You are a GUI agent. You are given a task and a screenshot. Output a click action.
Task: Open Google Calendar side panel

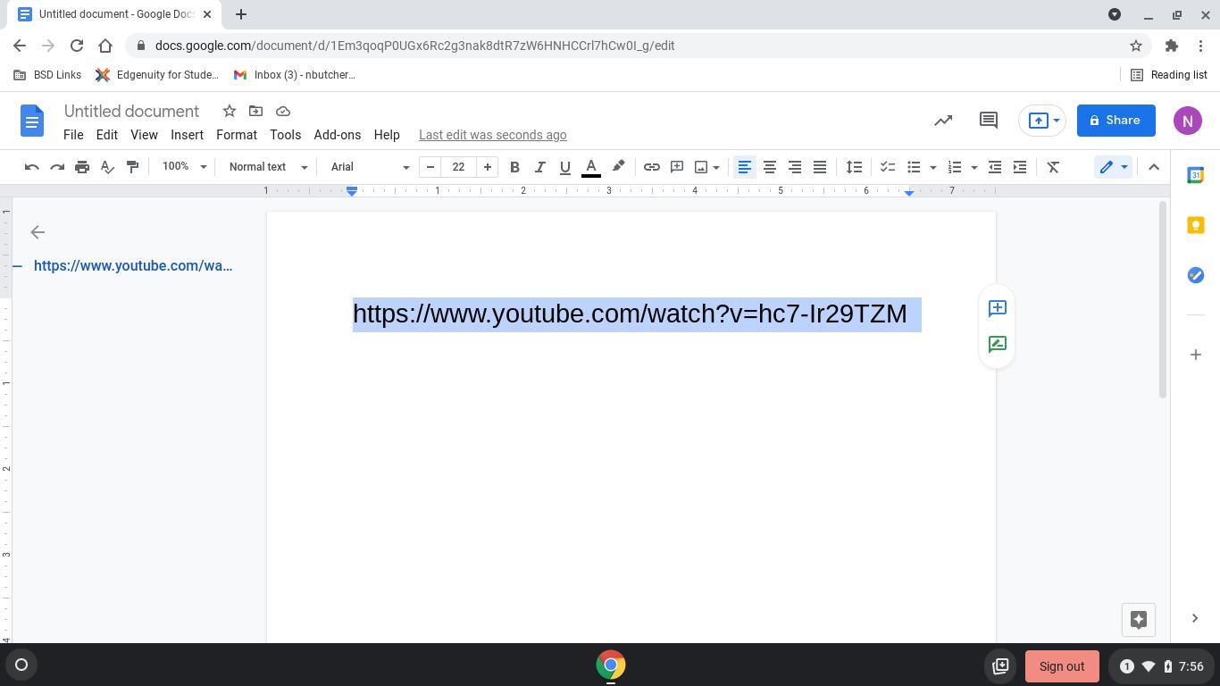coord(1195,175)
